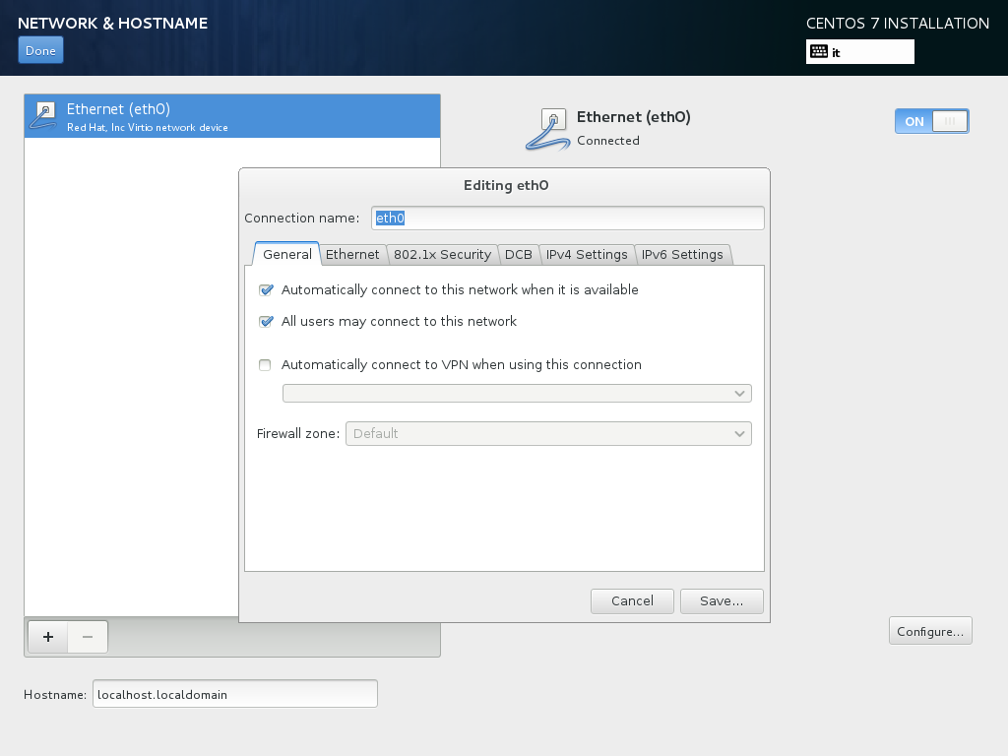
Task: Open the Firewall zone dropdown
Action: [548, 434]
